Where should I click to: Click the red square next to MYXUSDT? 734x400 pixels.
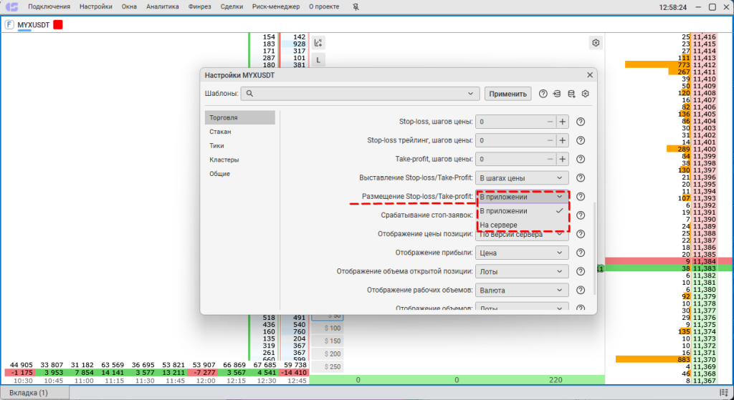tap(58, 24)
